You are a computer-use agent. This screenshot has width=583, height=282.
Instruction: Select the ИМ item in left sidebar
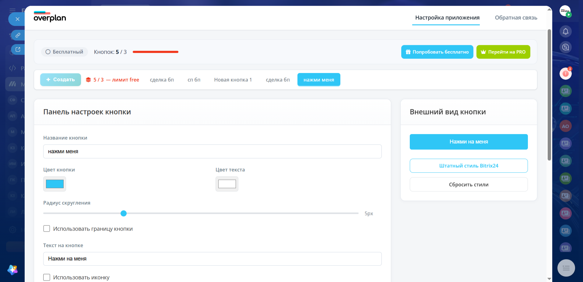(12, 163)
